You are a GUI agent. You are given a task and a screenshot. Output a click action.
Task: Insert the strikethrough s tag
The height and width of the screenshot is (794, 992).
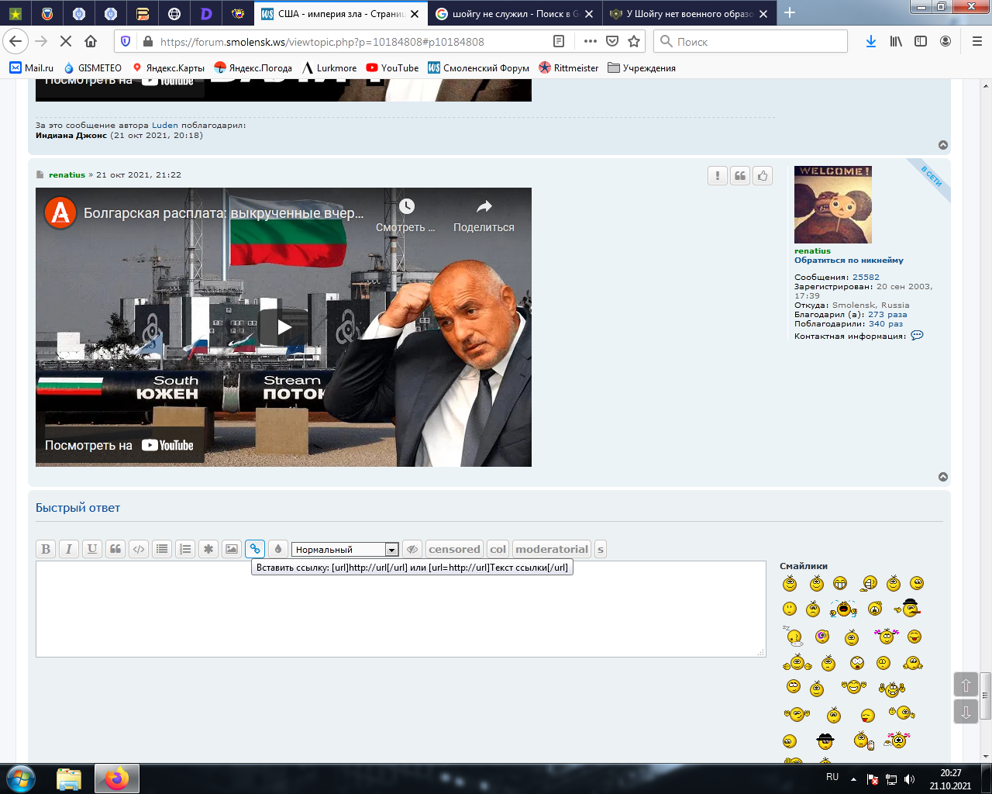point(601,549)
